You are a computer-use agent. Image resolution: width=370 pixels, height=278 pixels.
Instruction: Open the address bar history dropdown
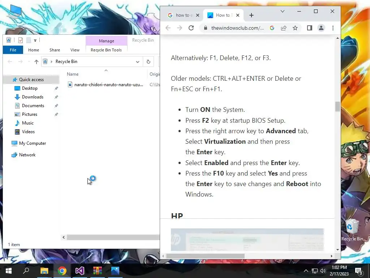point(138,62)
